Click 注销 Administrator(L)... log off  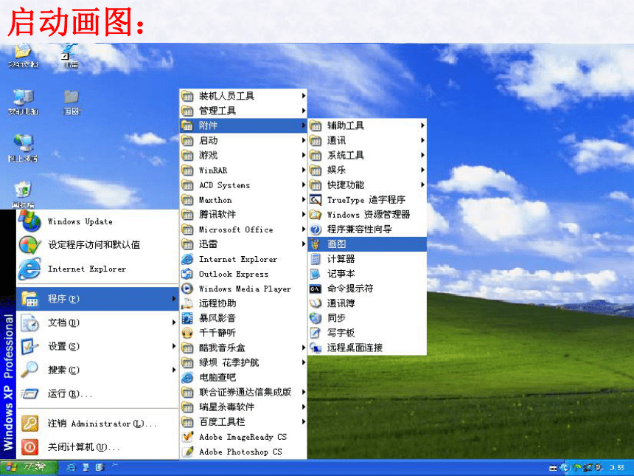coord(97,424)
